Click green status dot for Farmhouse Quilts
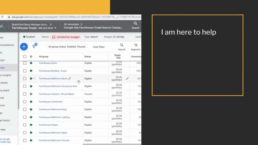The image size is (258, 145). point(31,63)
